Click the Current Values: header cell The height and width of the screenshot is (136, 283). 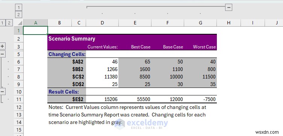[x=103, y=47]
